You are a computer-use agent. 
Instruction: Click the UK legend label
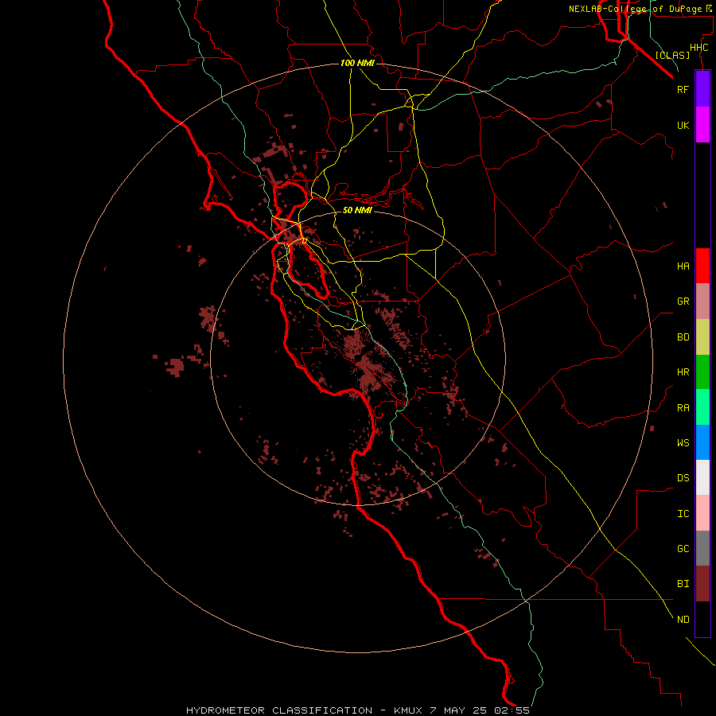[683, 125]
